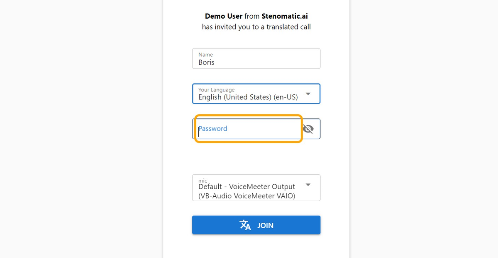498x258 pixels.
Task: Click the (VB-Audio VoiceMeeter VAIO) device text
Action: click(x=247, y=196)
